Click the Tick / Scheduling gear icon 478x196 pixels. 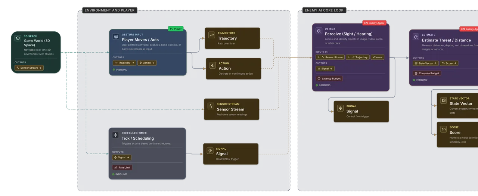pyautogui.click(x=116, y=135)
